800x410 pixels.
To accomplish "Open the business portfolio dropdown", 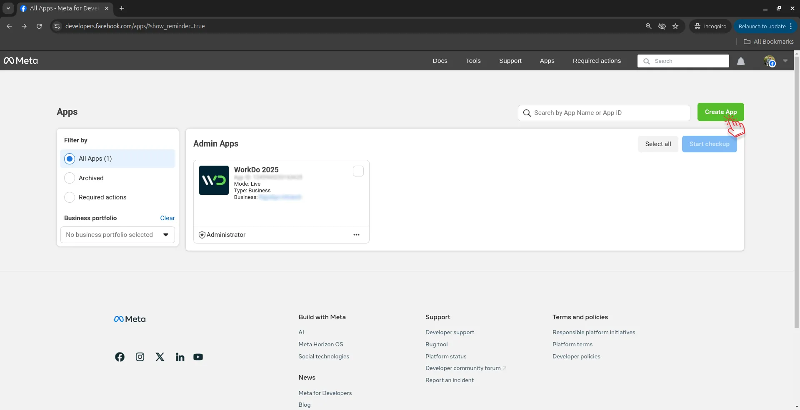I will (117, 235).
